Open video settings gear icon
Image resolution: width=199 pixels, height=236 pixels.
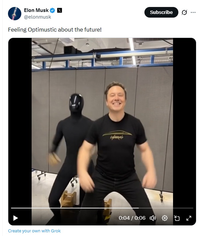(x=165, y=218)
